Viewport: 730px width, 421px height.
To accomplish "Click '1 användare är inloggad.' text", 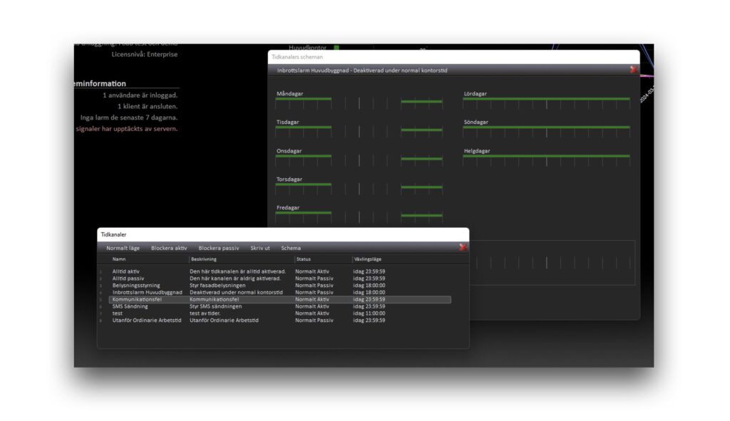I will [x=140, y=95].
